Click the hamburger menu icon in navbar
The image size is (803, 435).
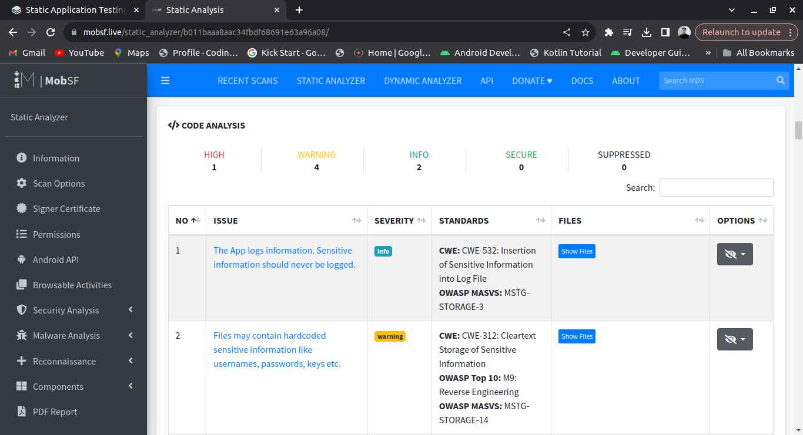pos(165,80)
